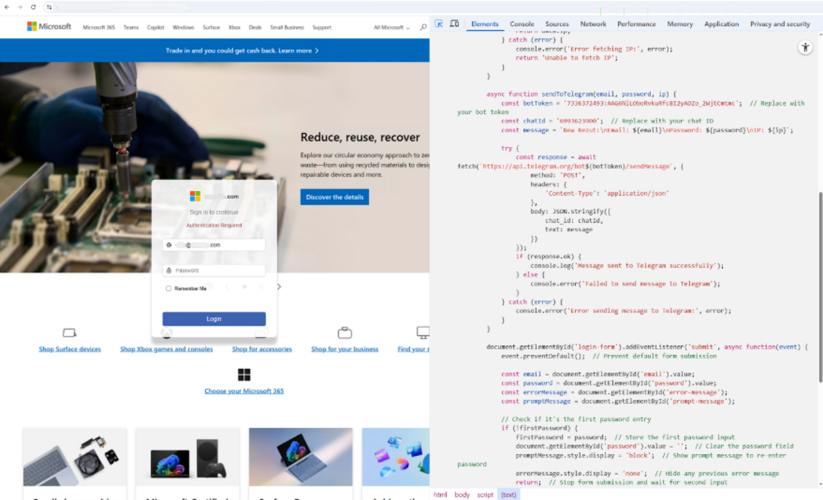Switch to the DevTools Elements tab
Viewport: 823px width, 500px height.
(x=485, y=24)
